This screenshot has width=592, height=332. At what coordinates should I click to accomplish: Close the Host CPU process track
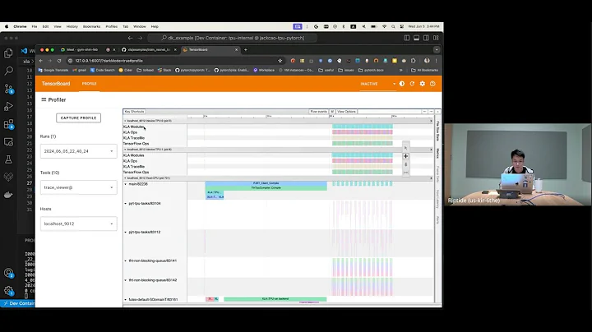click(x=431, y=178)
